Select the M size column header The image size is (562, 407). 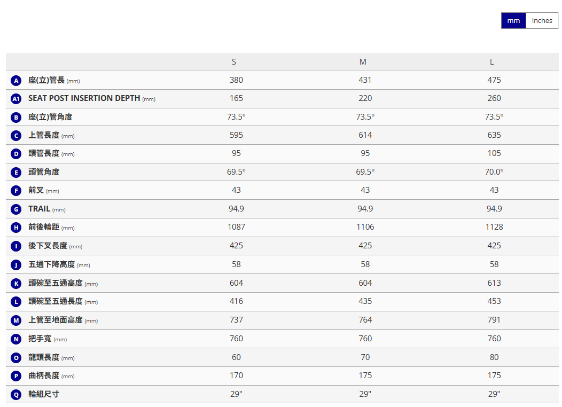[x=363, y=62]
